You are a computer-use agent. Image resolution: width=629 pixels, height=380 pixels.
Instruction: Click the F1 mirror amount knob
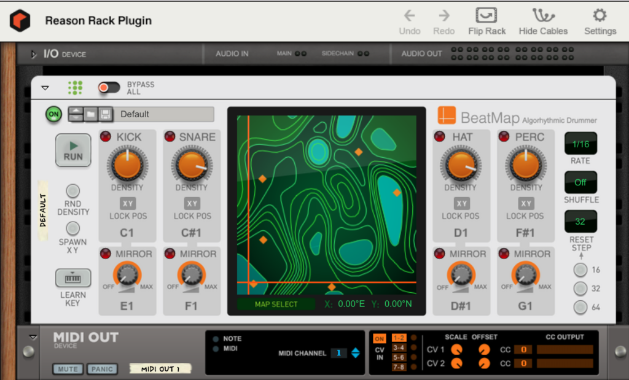[x=192, y=275]
